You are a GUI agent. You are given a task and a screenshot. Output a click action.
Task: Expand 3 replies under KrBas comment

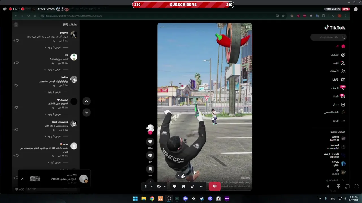pos(53,92)
